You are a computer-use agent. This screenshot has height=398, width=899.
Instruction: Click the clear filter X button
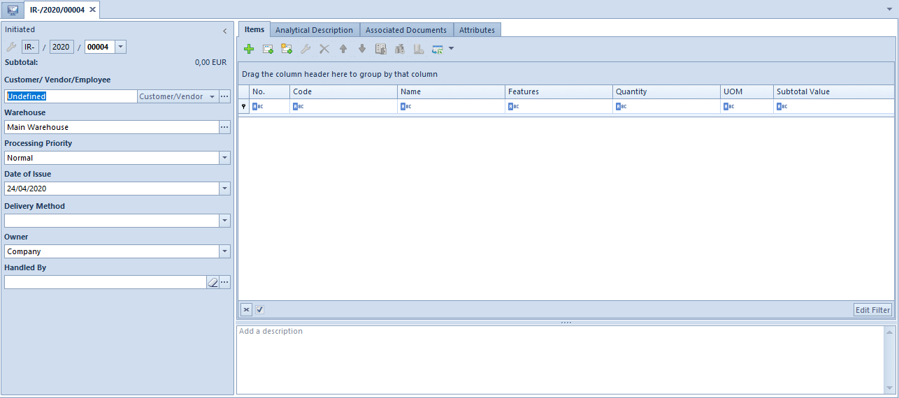coord(246,309)
